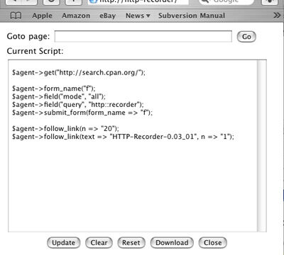Screen dimensions: 284x255
Task: Click the Close button below script
Action: pyautogui.click(x=213, y=243)
